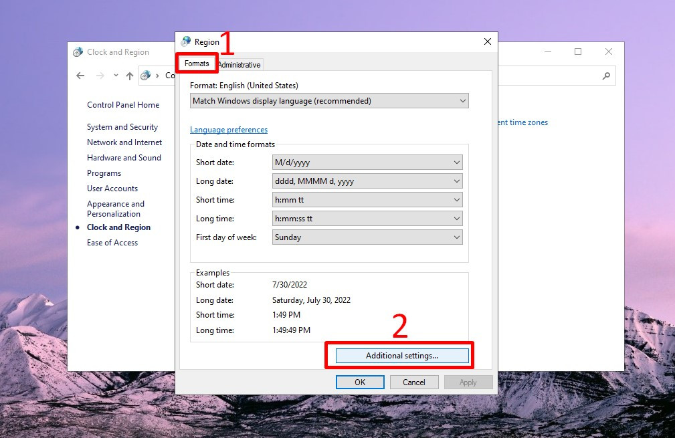The height and width of the screenshot is (438, 675).
Task: Open the Long date format dropdown
Action: [x=458, y=181]
